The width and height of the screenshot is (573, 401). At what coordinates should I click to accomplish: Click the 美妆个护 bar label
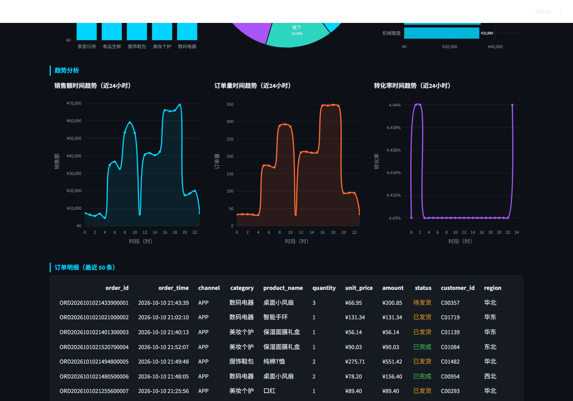[x=162, y=47]
